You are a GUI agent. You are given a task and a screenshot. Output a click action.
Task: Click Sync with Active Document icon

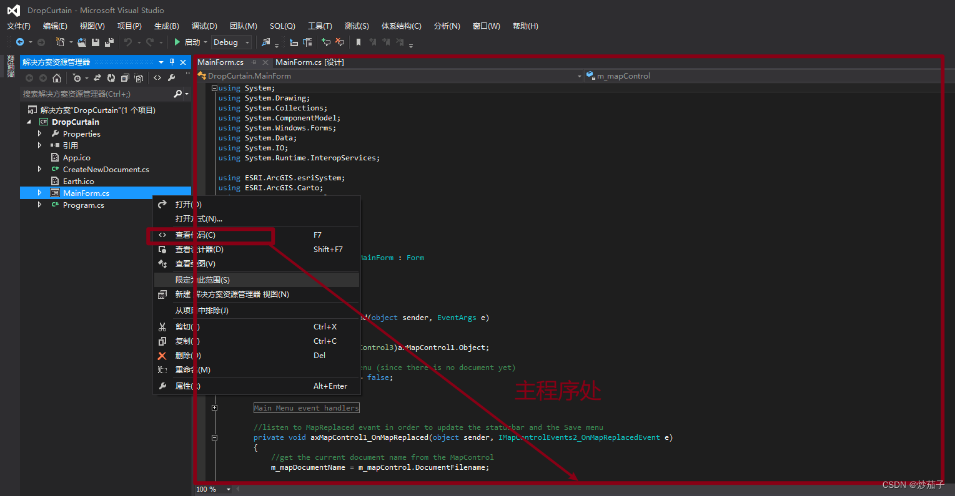(97, 78)
